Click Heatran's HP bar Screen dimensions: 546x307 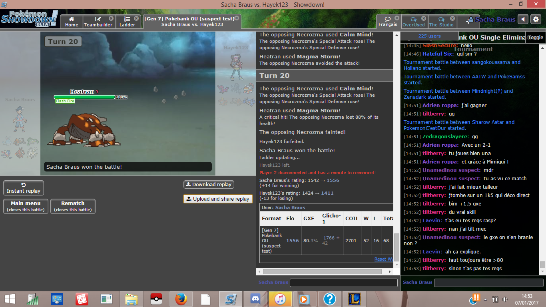pyautogui.click(x=84, y=97)
